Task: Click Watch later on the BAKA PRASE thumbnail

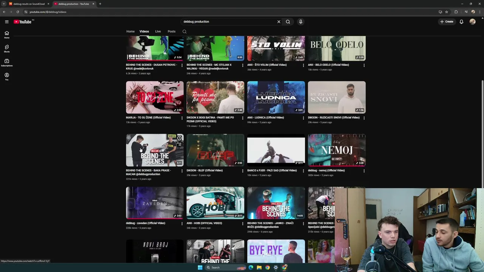Action: tap(179, 138)
